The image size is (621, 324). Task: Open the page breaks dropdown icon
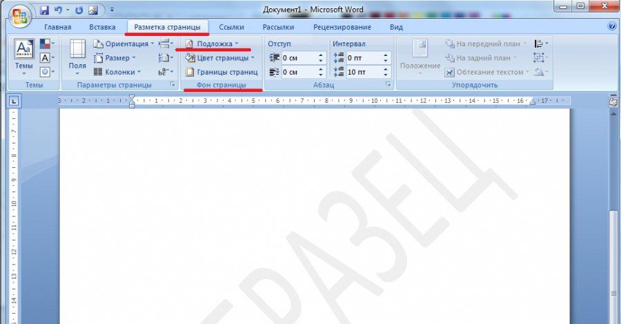pyautogui.click(x=166, y=44)
